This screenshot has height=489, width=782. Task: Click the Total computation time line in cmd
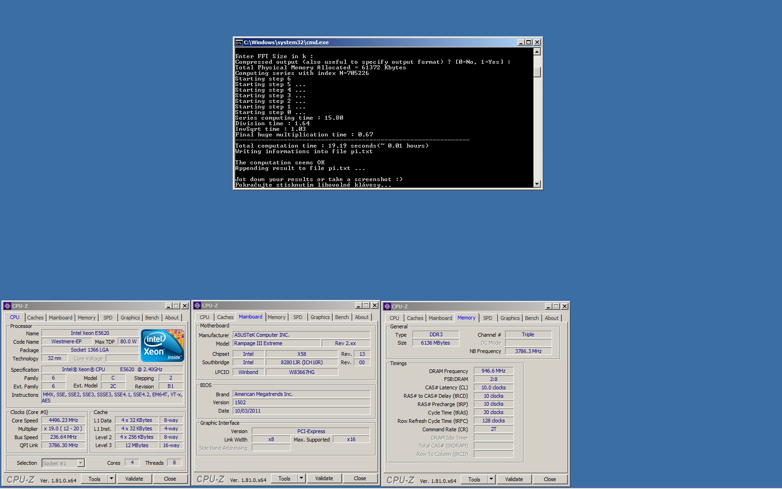(x=332, y=146)
